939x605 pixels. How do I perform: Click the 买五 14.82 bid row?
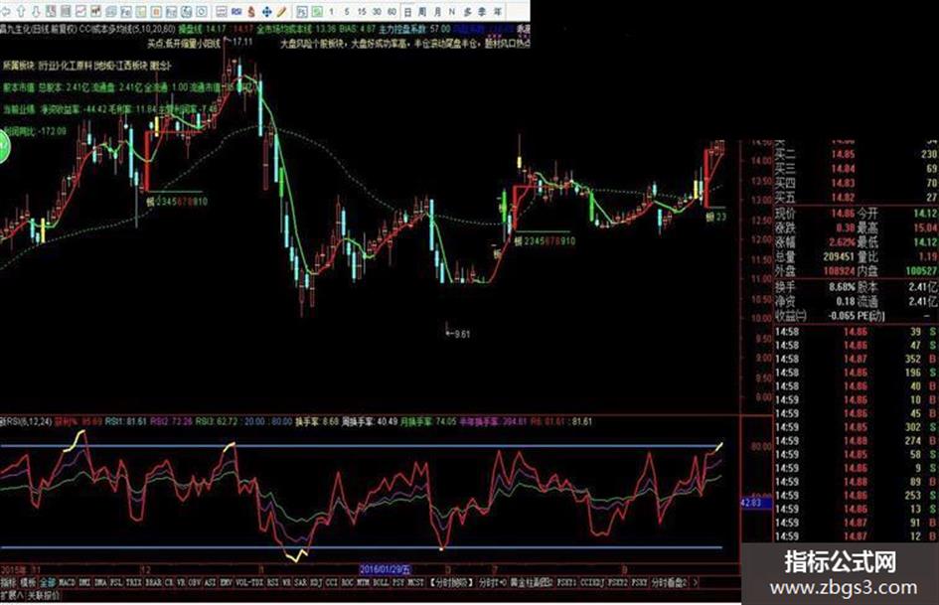coord(856,198)
